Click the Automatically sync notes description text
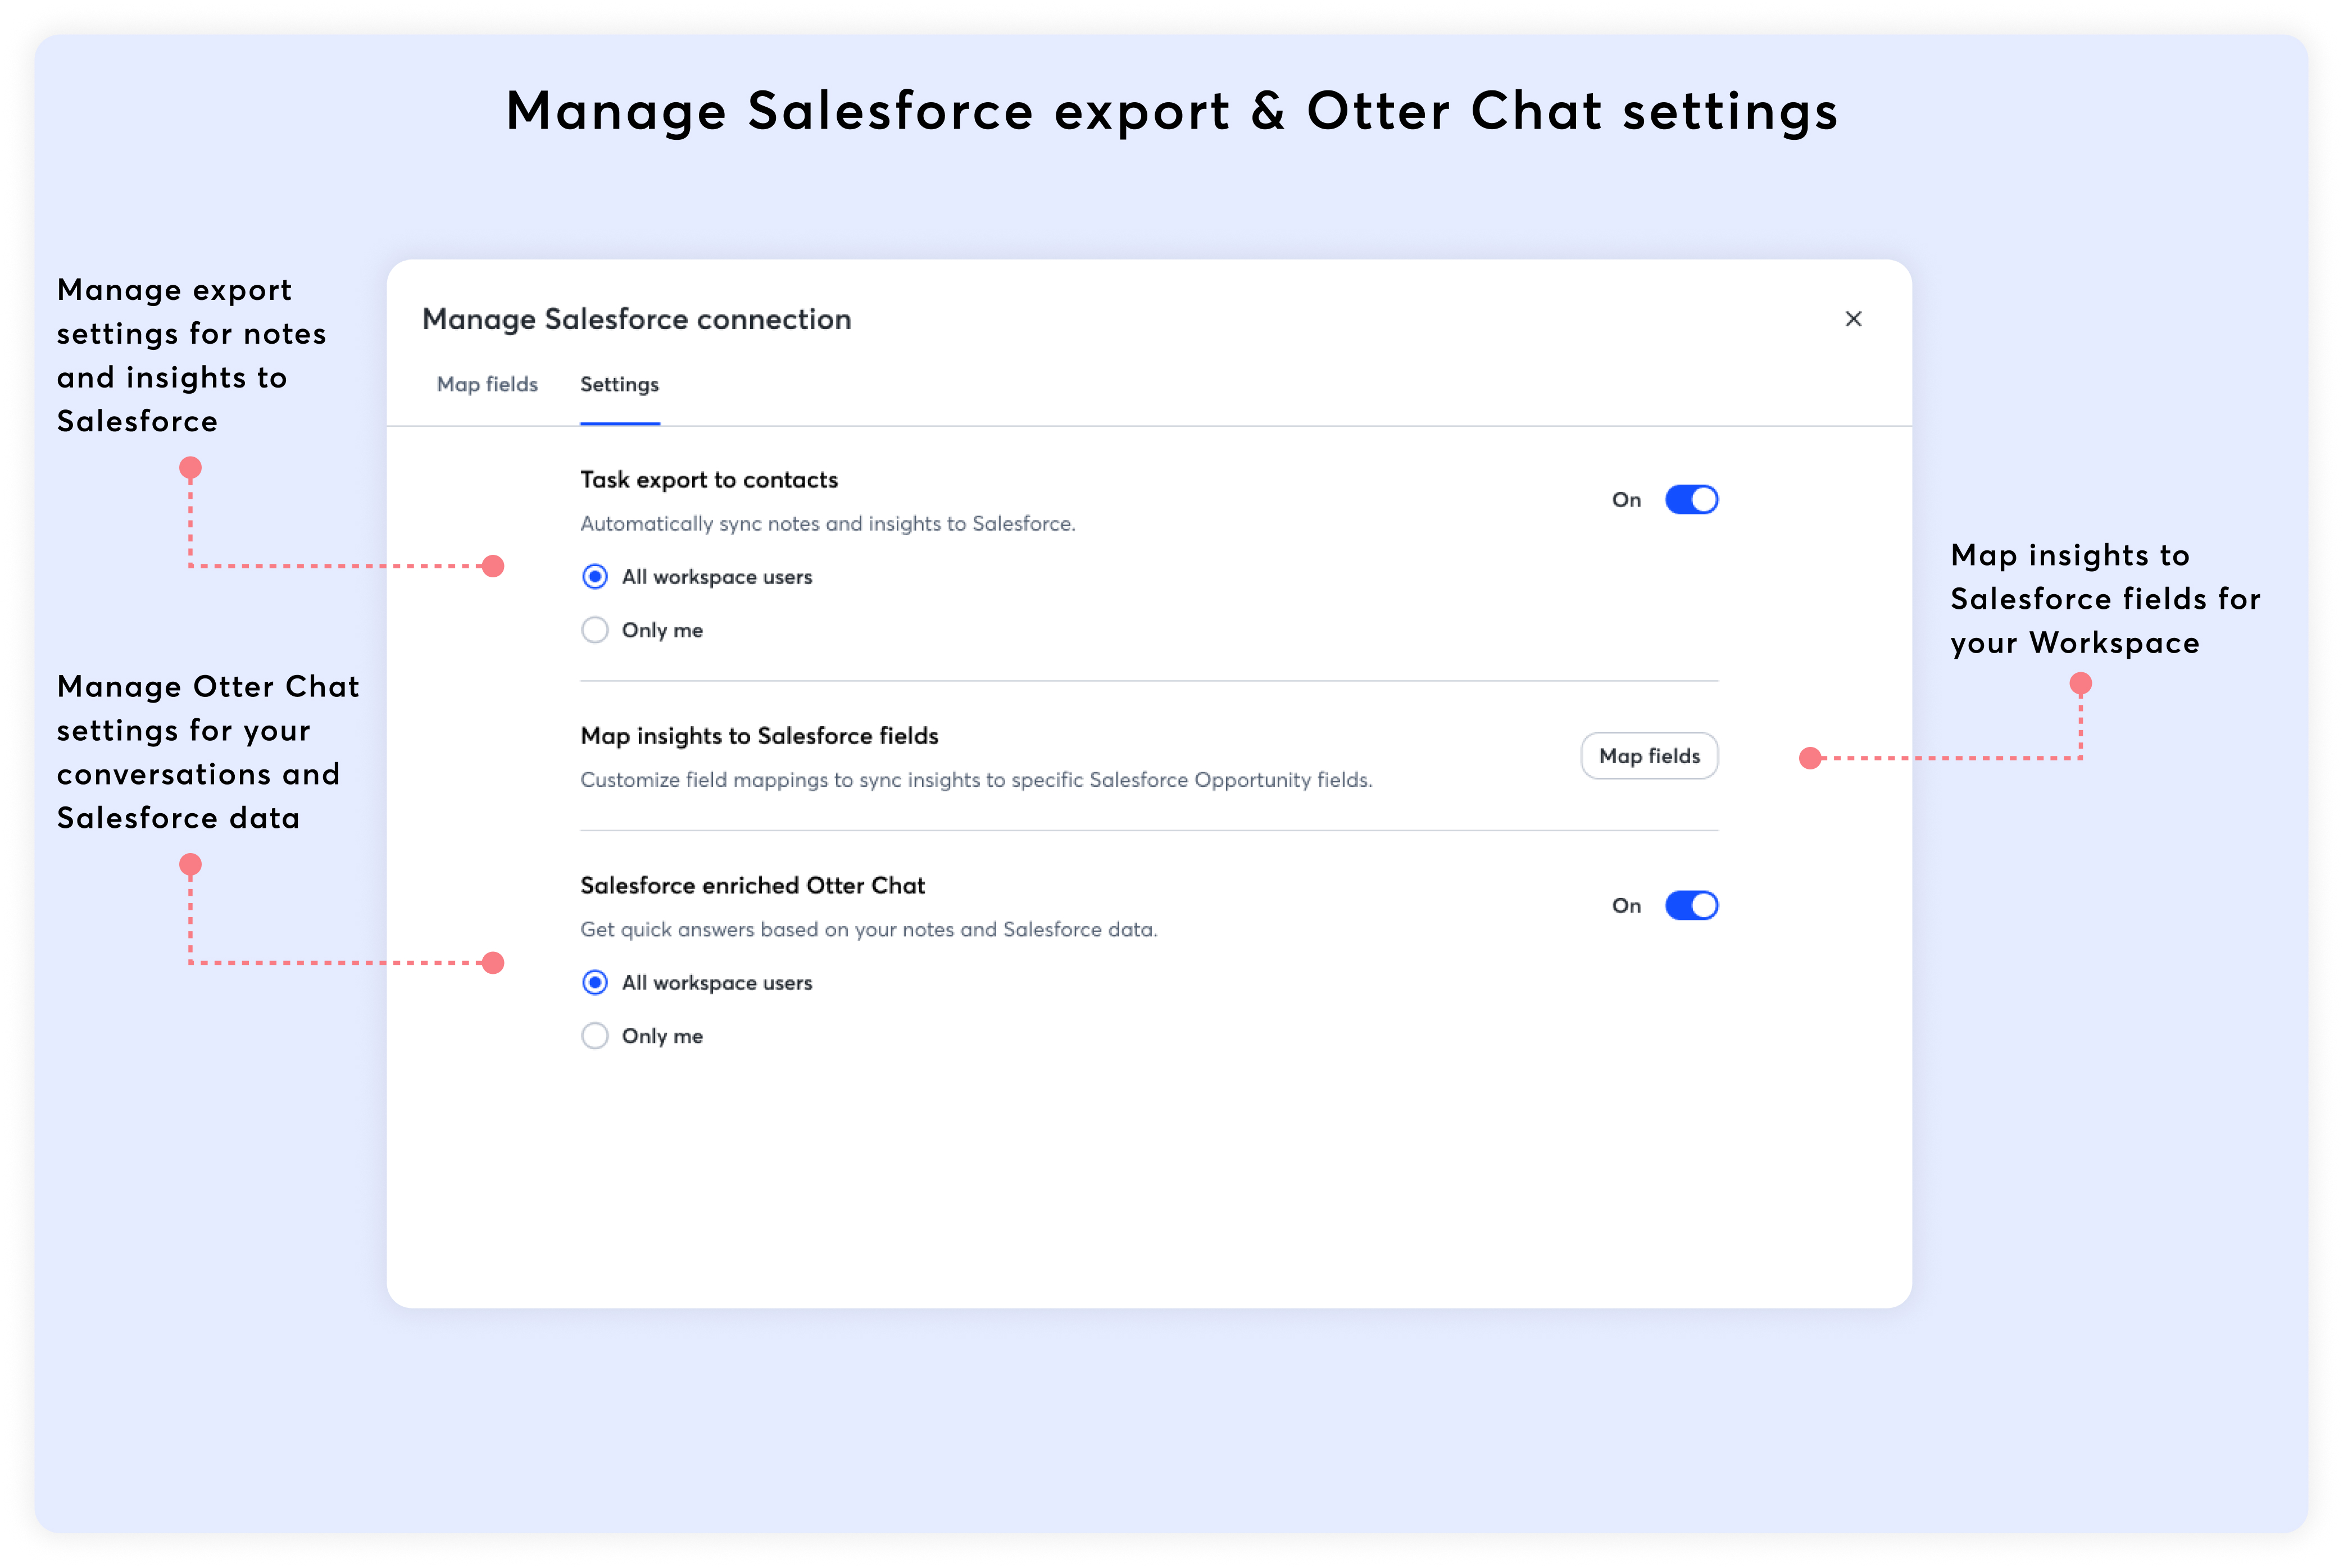Screen dimensions: 2343x1568 pos(827,524)
